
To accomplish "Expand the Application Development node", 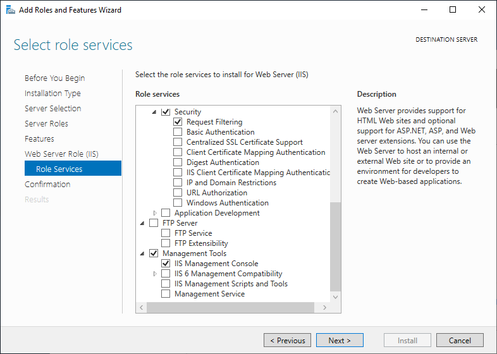I will coord(155,213).
